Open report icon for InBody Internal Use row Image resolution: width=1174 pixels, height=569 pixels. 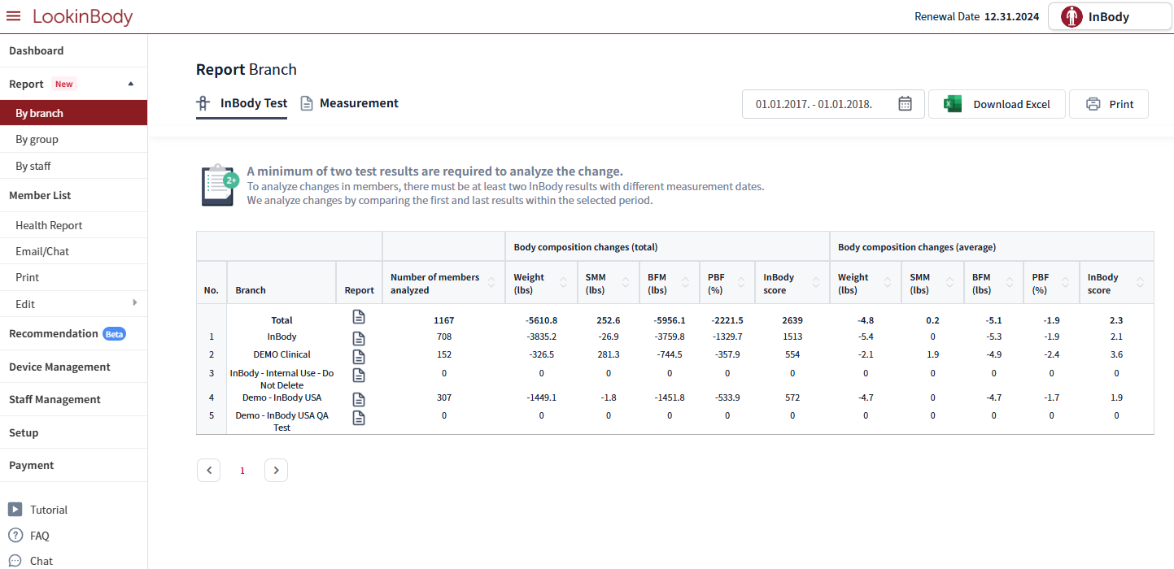[359, 375]
